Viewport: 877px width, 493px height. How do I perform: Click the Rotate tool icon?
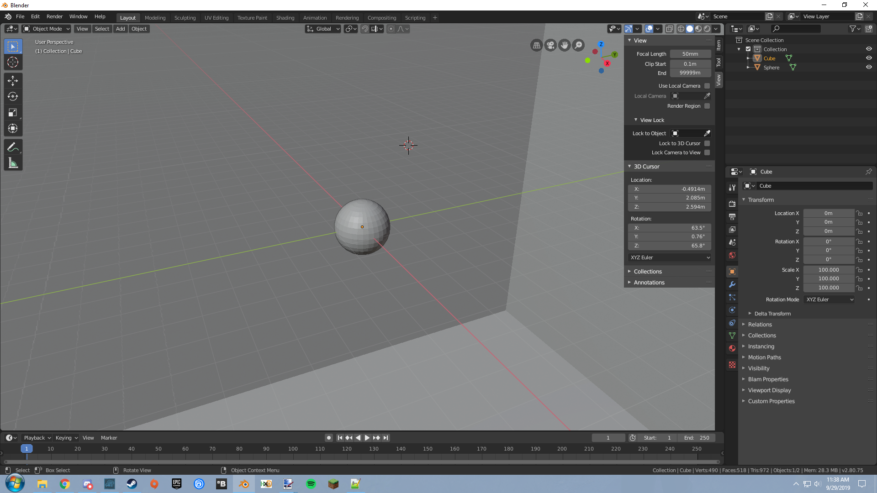point(13,96)
